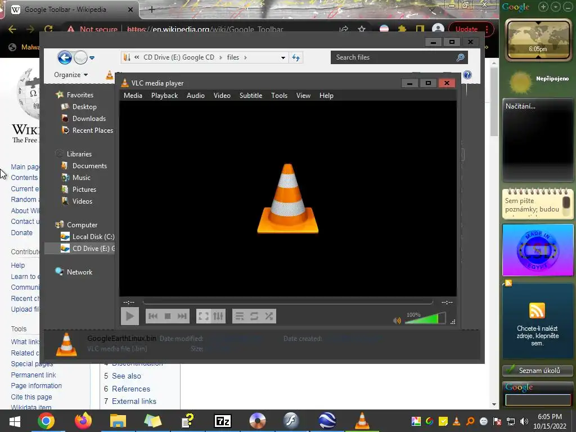576x432 pixels.
Task: Open Windows Start button
Action: tap(15, 421)
